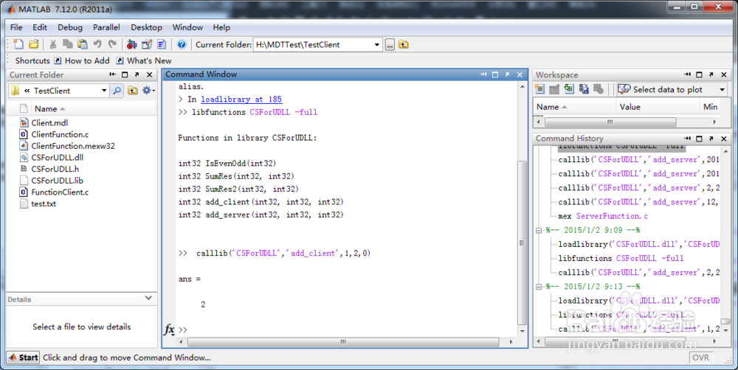
Task: Click the Cut scissors icon
Action: tap(52, 44)
